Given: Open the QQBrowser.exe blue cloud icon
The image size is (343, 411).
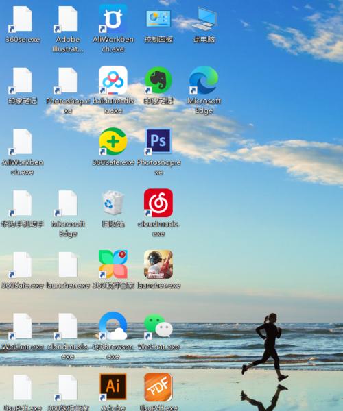Looking at the screenshot, I should [113, 326].
